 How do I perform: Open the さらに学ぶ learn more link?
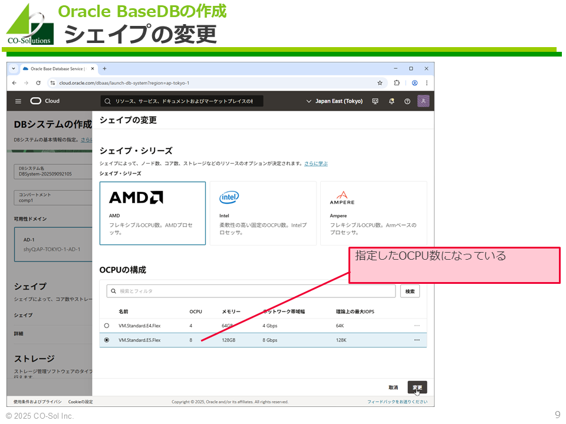pos(316,163)
